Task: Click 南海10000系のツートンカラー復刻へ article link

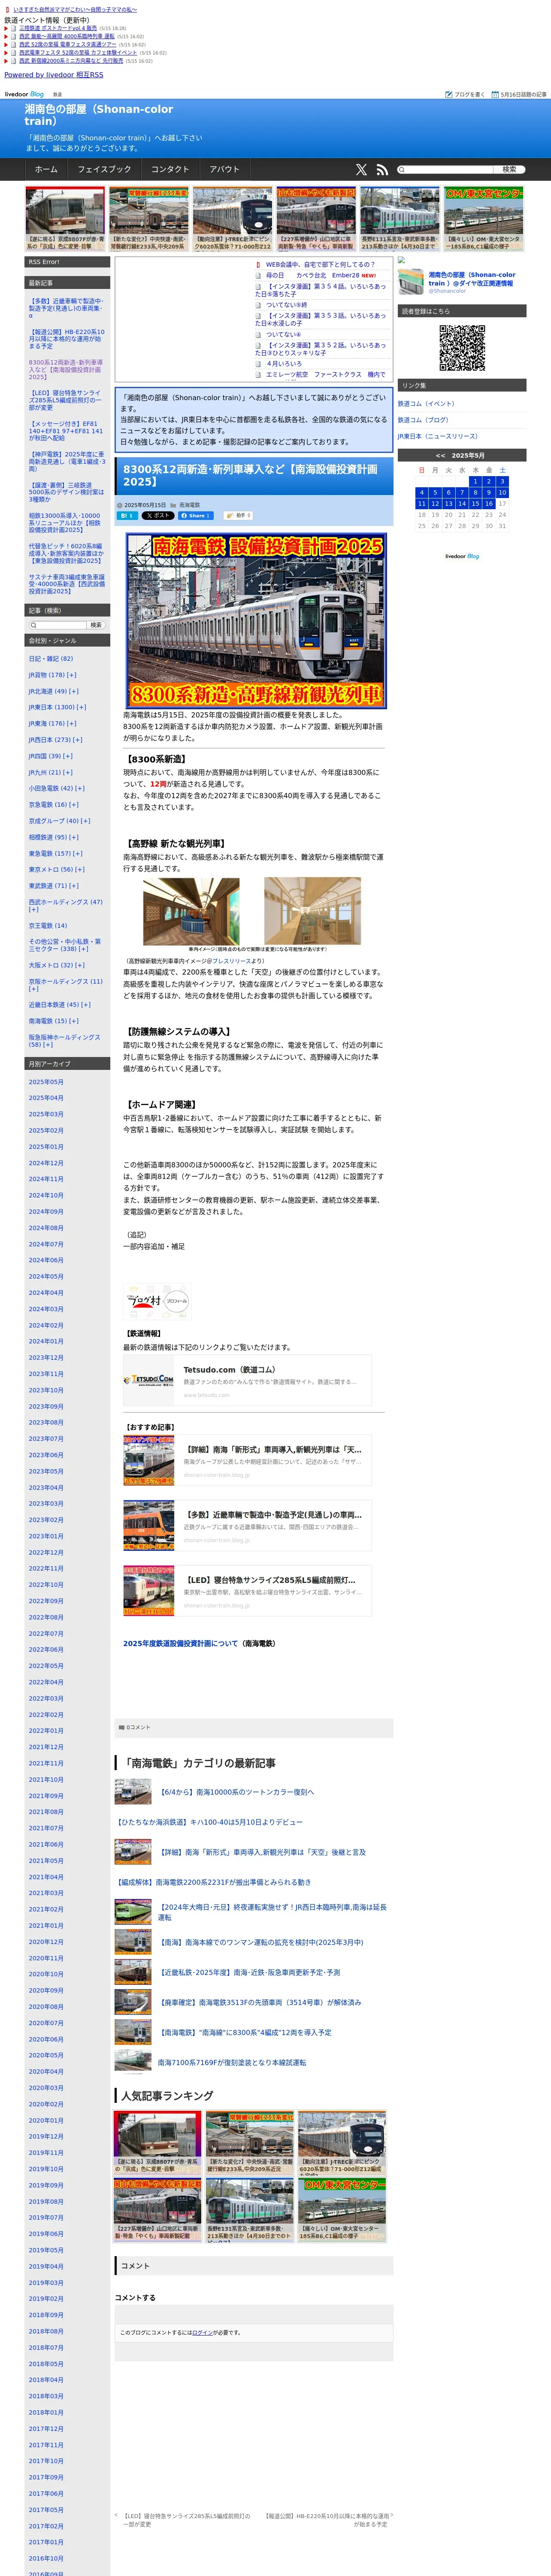Action: (x=237, y=1792)
